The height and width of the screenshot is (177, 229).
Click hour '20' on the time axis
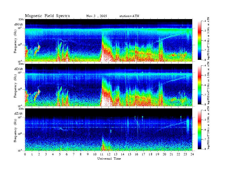click(x=164, y=154)
